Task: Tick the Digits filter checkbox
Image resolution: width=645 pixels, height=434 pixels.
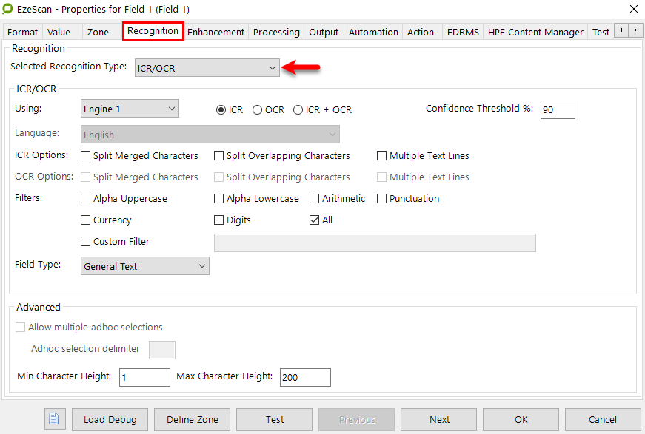Action: point(219,220)
